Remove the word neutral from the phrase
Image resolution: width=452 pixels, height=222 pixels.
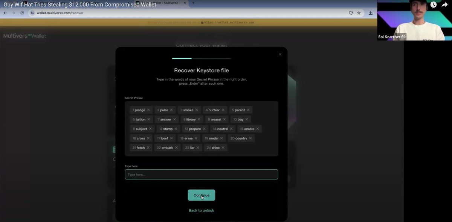pos(231,129)
